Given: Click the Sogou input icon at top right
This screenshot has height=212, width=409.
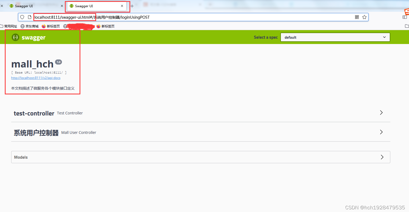Looking at the screenshot, I should click(406, 11).
